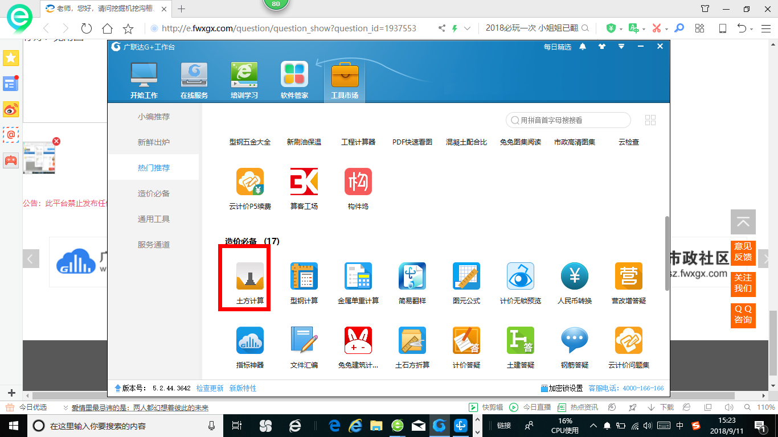Switch tool list to grid view
The width and height of the screenshot is (778, 437).
point(650,120)
